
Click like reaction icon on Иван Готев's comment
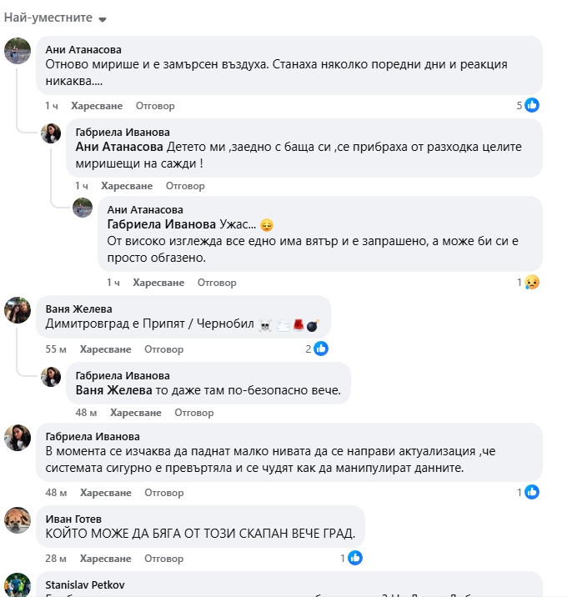coord(355,558)
